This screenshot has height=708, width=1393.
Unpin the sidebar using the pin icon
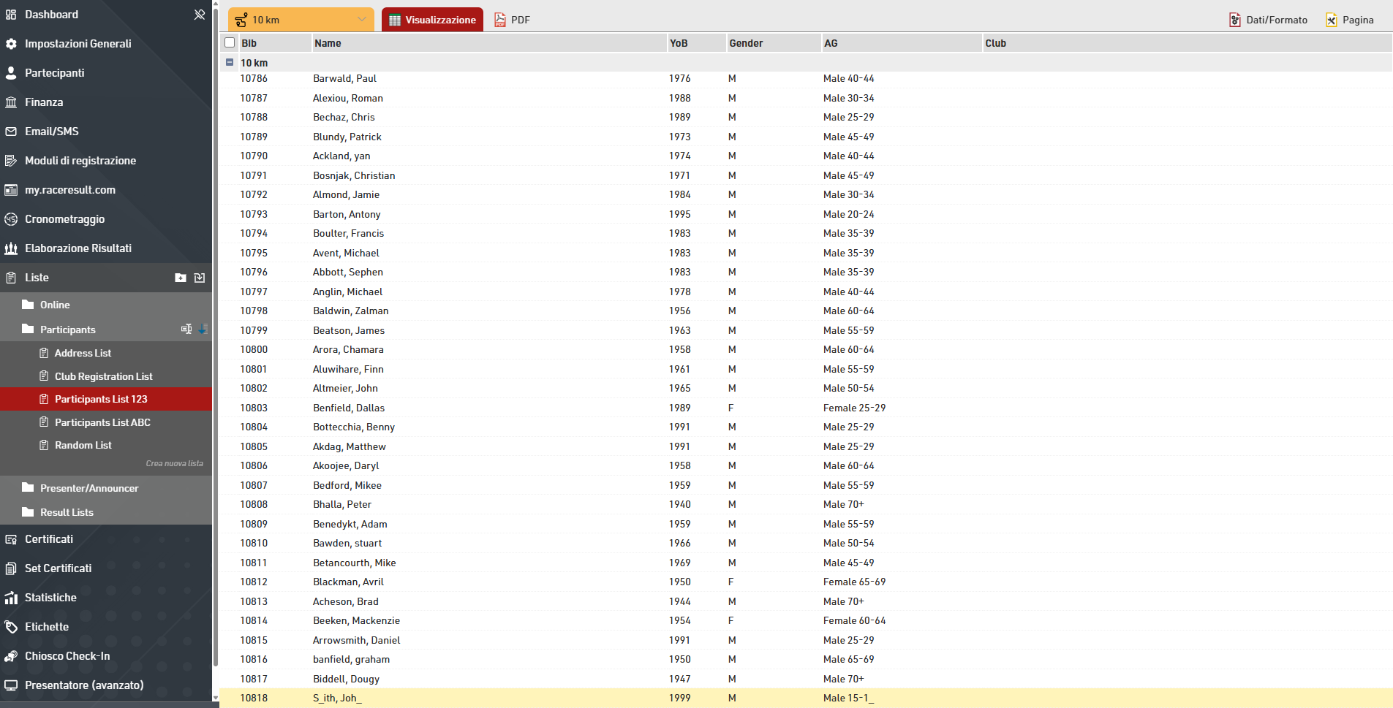pos(199,15)
